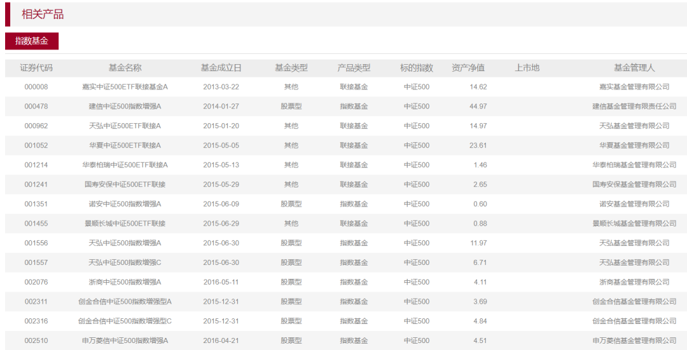Select security code 001214
Viewport: 687px width, 350px height.
point(36,165)
